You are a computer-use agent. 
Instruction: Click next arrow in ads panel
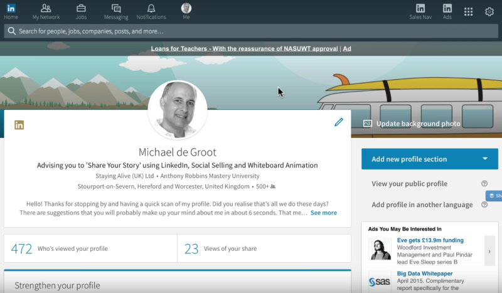point(489,252)
